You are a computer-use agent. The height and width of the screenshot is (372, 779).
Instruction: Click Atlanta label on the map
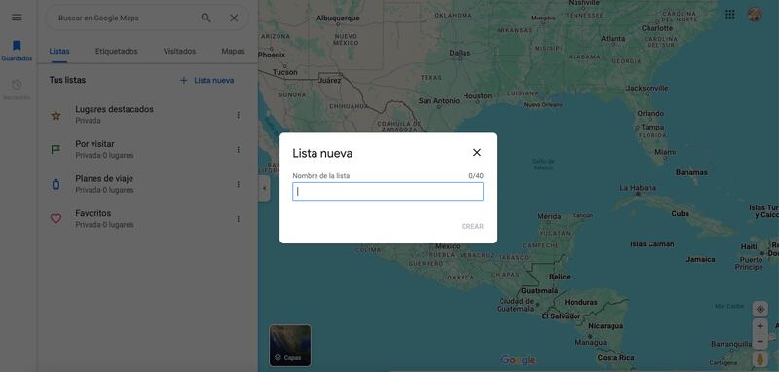click(x=613, y=38)
